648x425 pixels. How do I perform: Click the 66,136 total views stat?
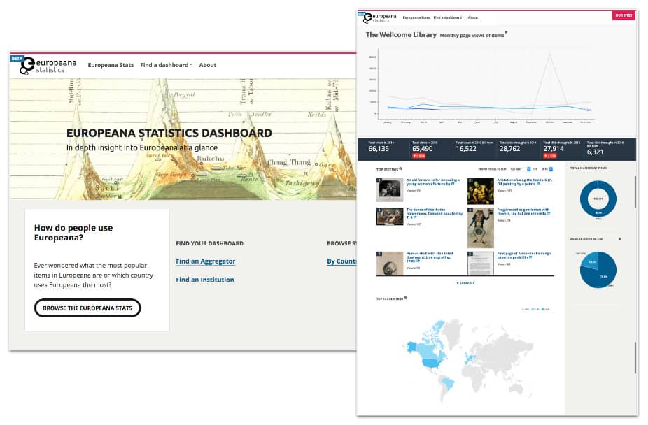(379, 149)
